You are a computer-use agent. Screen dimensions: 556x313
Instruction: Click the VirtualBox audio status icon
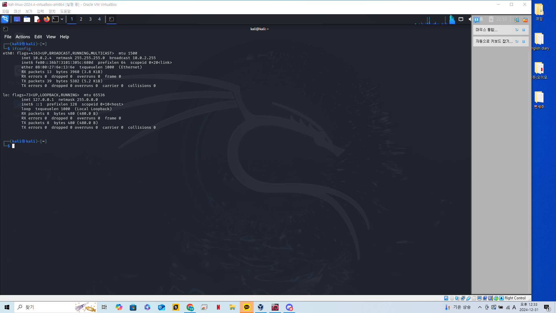457,298
